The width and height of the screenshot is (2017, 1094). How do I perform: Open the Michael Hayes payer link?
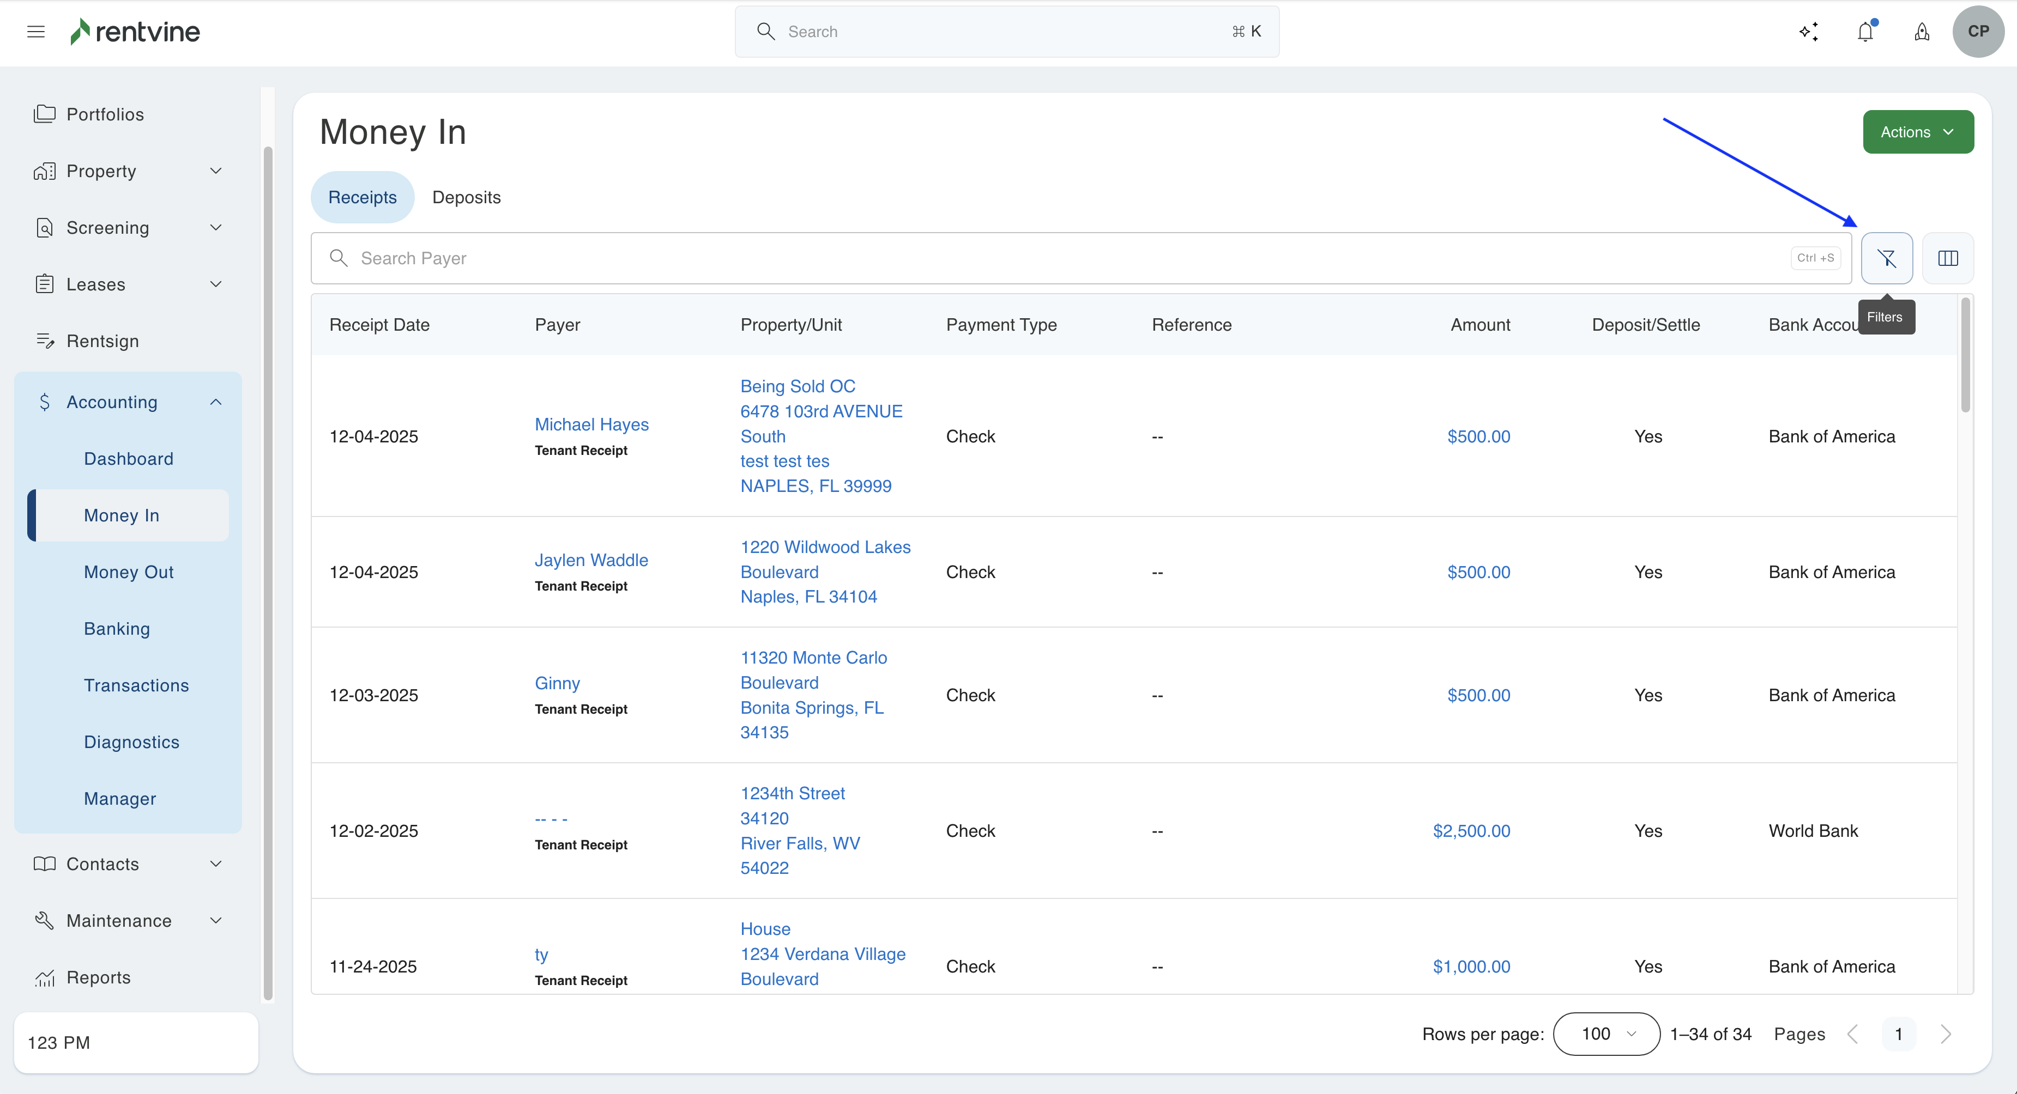pos(591,424)
